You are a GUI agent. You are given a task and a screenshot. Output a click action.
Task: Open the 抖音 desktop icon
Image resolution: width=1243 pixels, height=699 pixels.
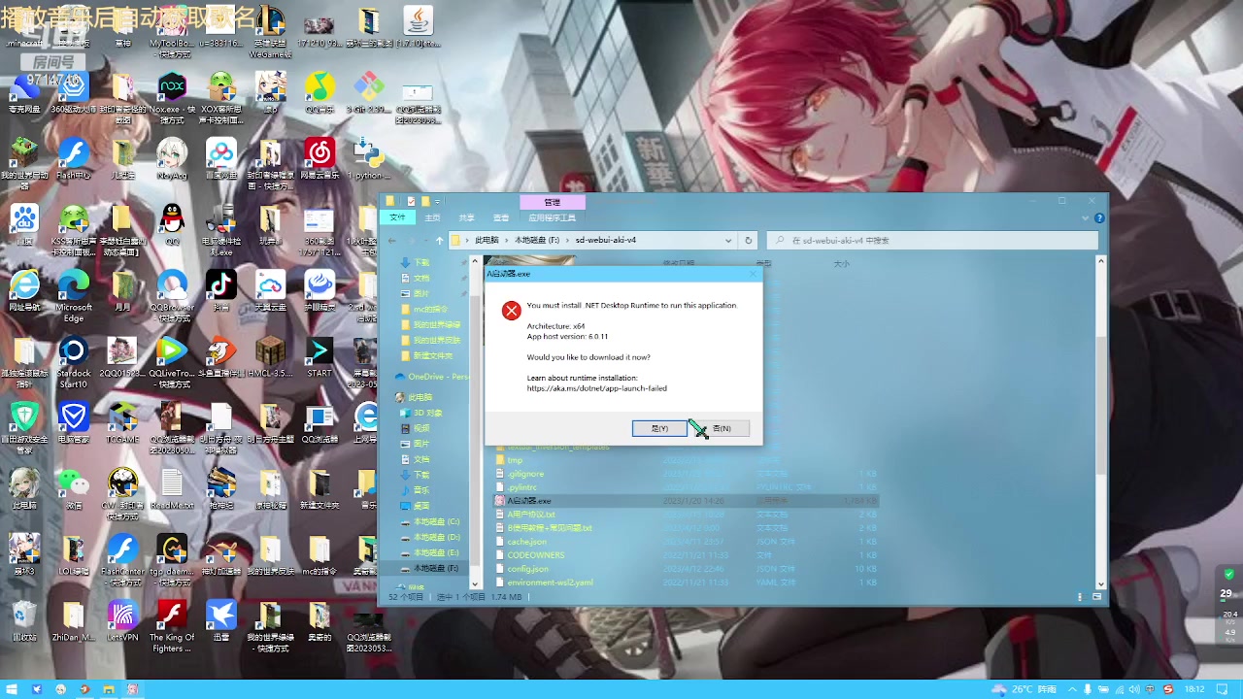[221, 290]
